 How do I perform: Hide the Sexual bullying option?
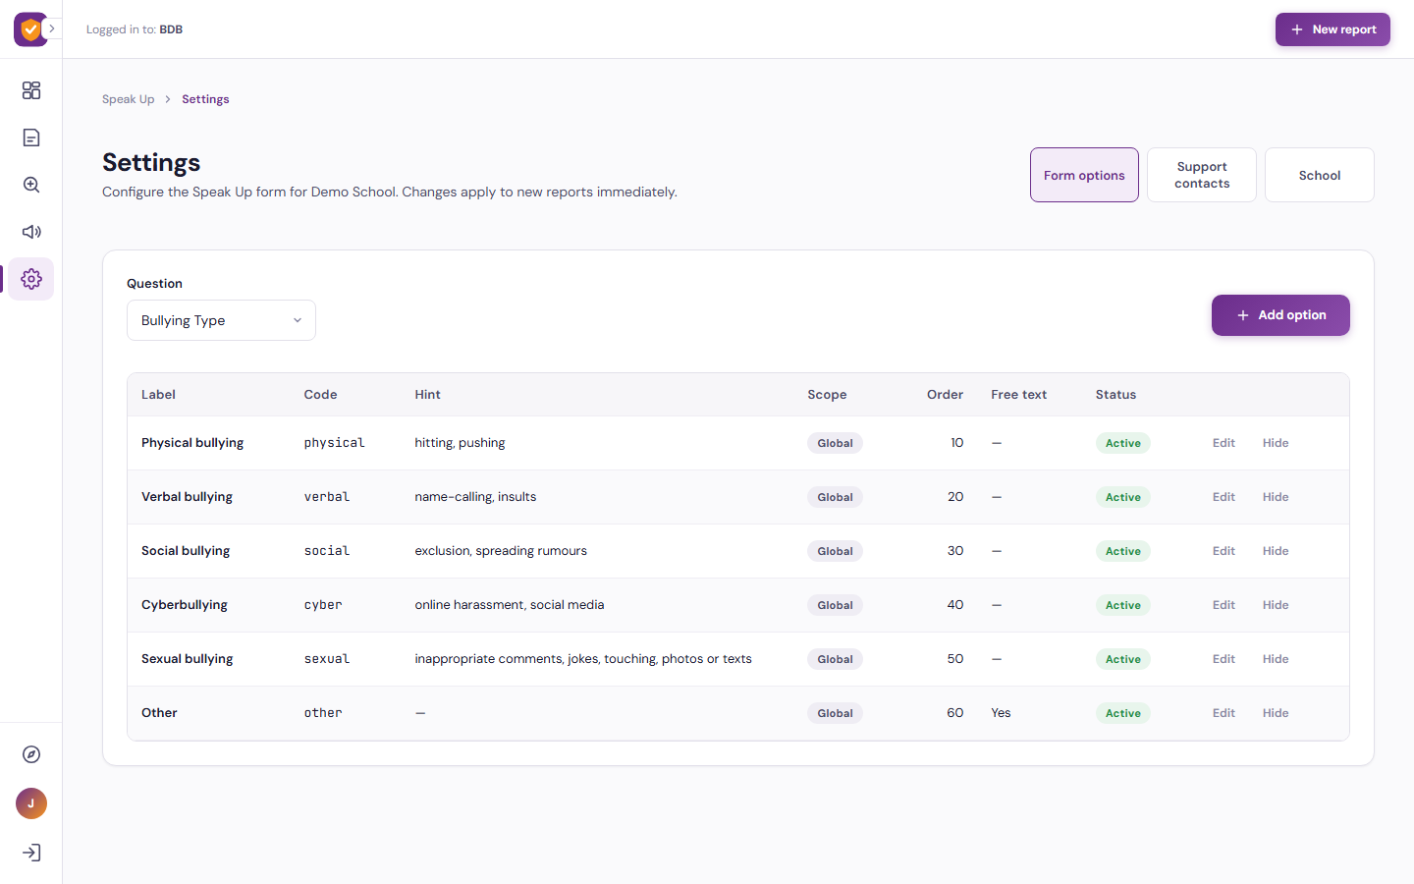point(1276,659)
